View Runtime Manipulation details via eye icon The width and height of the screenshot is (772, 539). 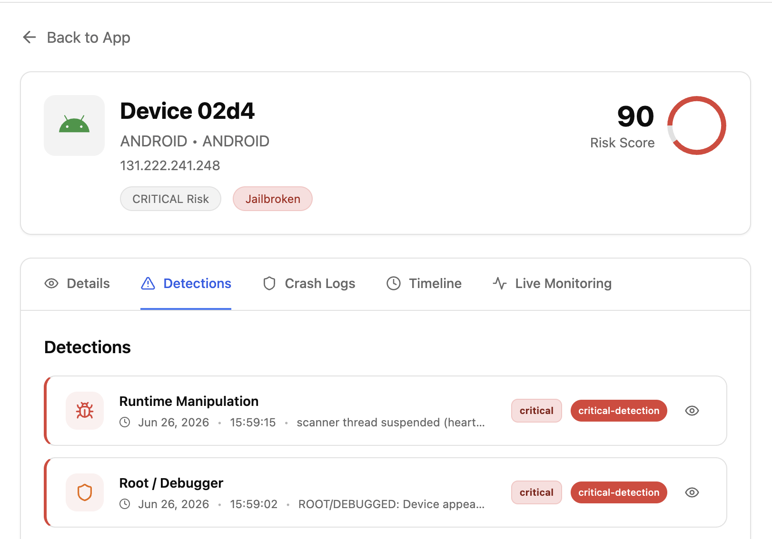pyautogui.click(x=692, y=411)
